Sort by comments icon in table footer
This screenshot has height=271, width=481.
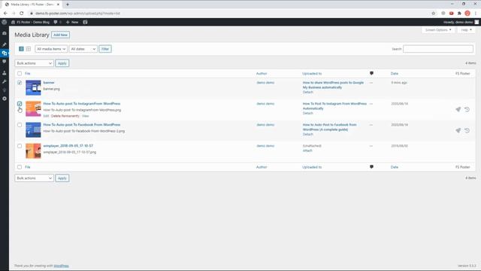(x=371, y=167)
